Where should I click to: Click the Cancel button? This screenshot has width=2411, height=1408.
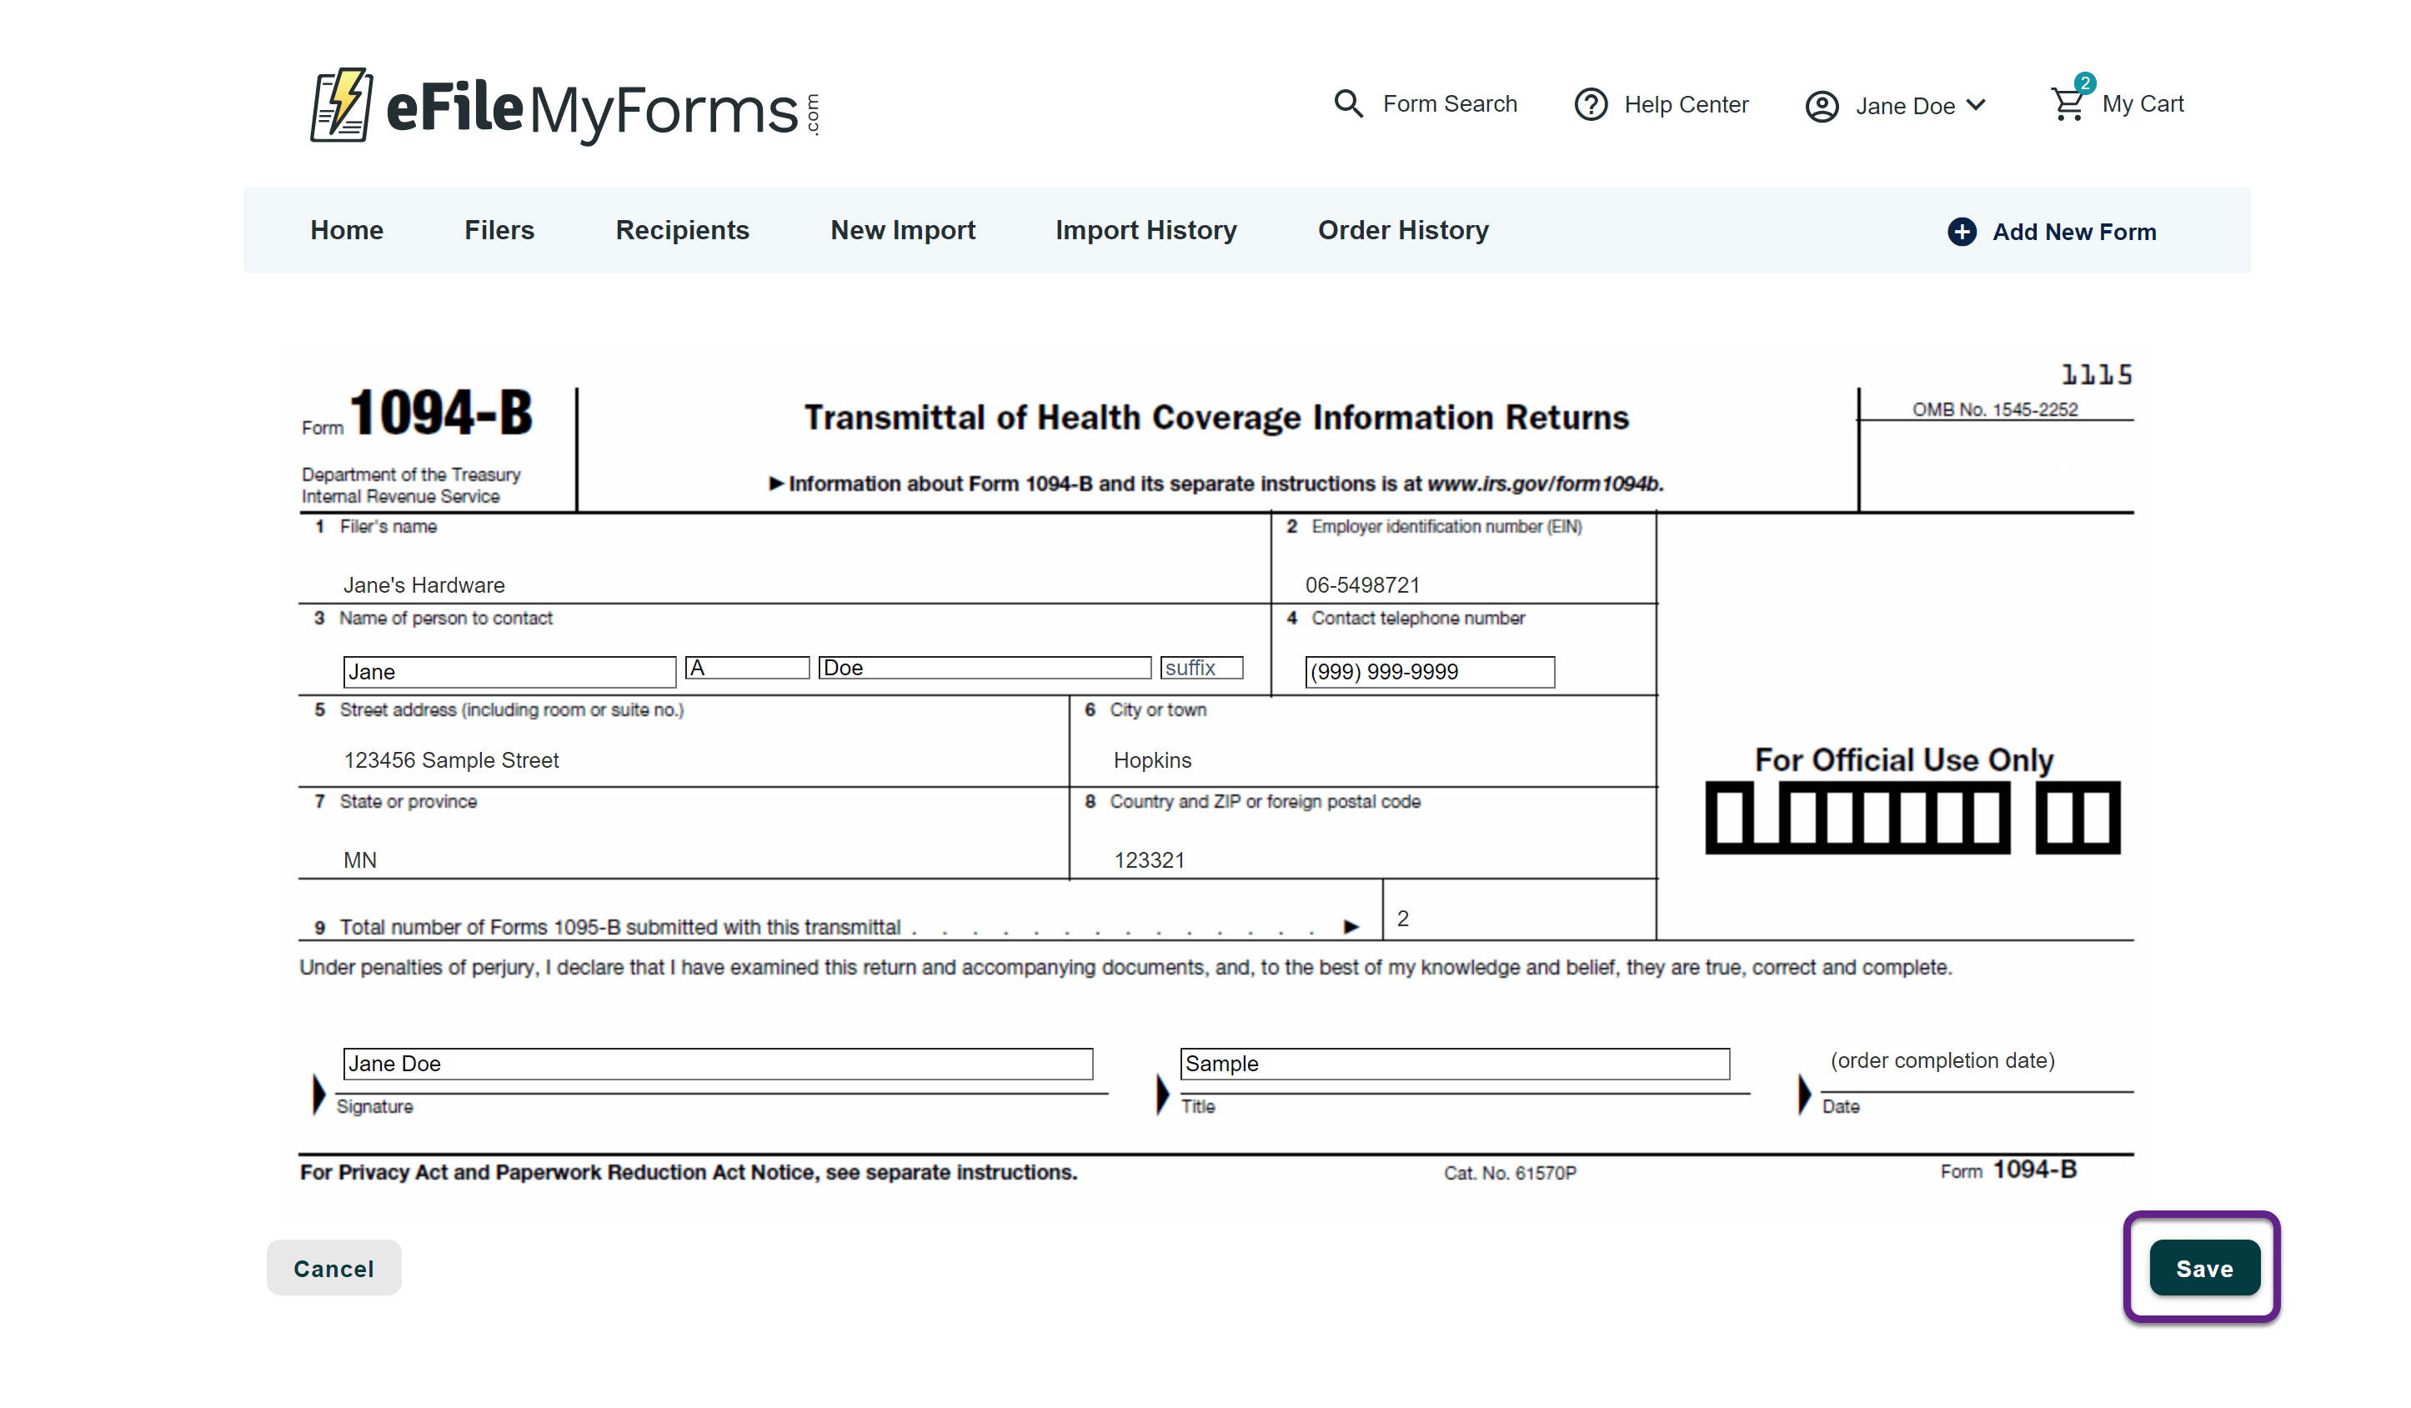click(x=333, y=1268)
